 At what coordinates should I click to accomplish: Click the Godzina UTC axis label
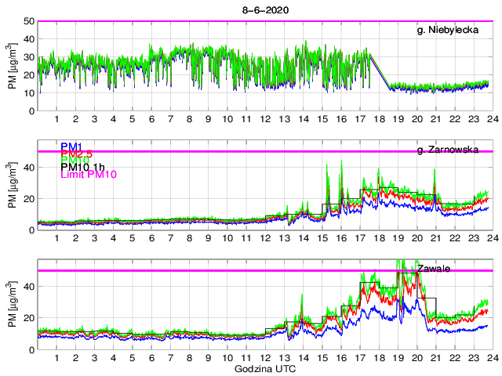(263, 368)
